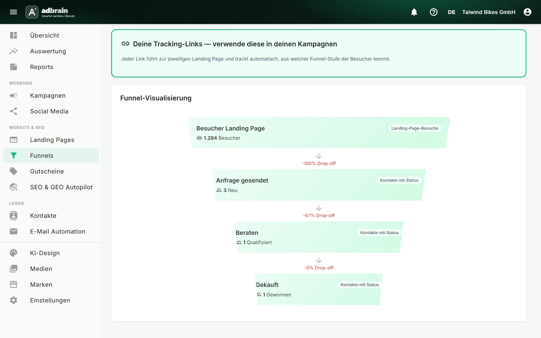Viewport: 541px width, 338px height.
Task: Click the Einstellungen gear icon
Action: pyautogui.click(x=14, y=300)
